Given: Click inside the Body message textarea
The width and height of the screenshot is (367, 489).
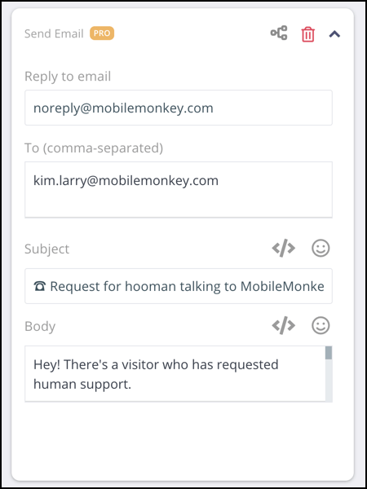Looking at the screenshot, I should click(175, 373).
